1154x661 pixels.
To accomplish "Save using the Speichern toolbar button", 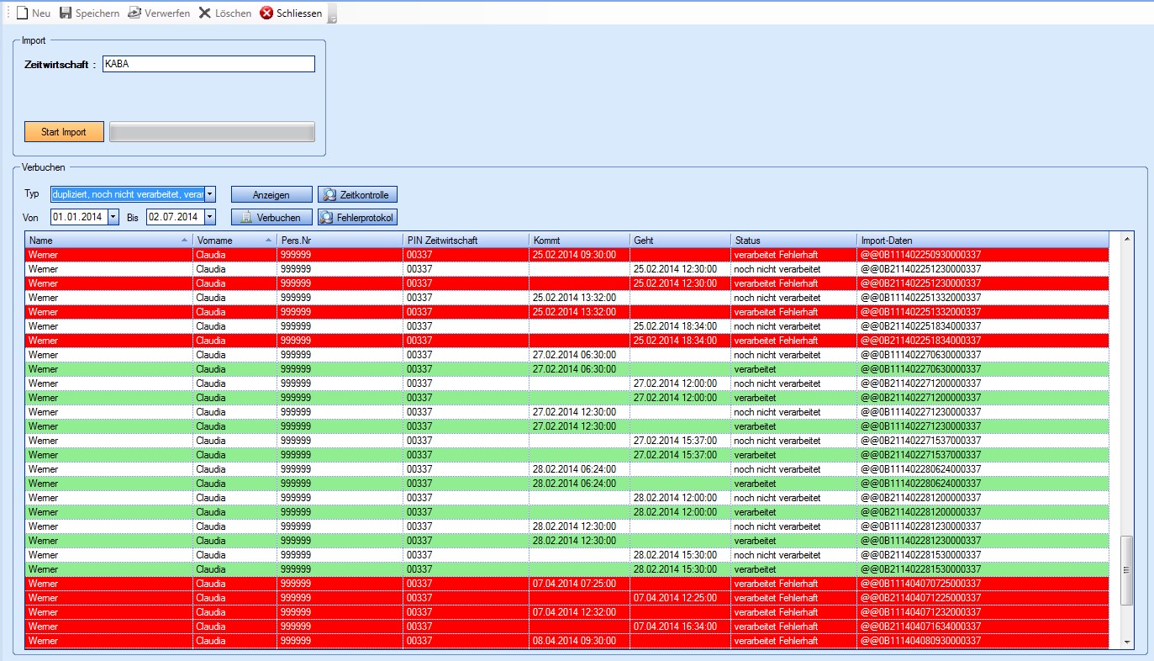I will (89, 13).
